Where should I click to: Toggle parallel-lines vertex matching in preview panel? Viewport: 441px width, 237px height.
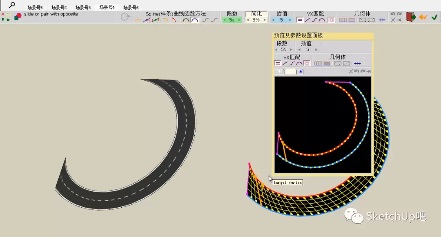coord(277,64)
